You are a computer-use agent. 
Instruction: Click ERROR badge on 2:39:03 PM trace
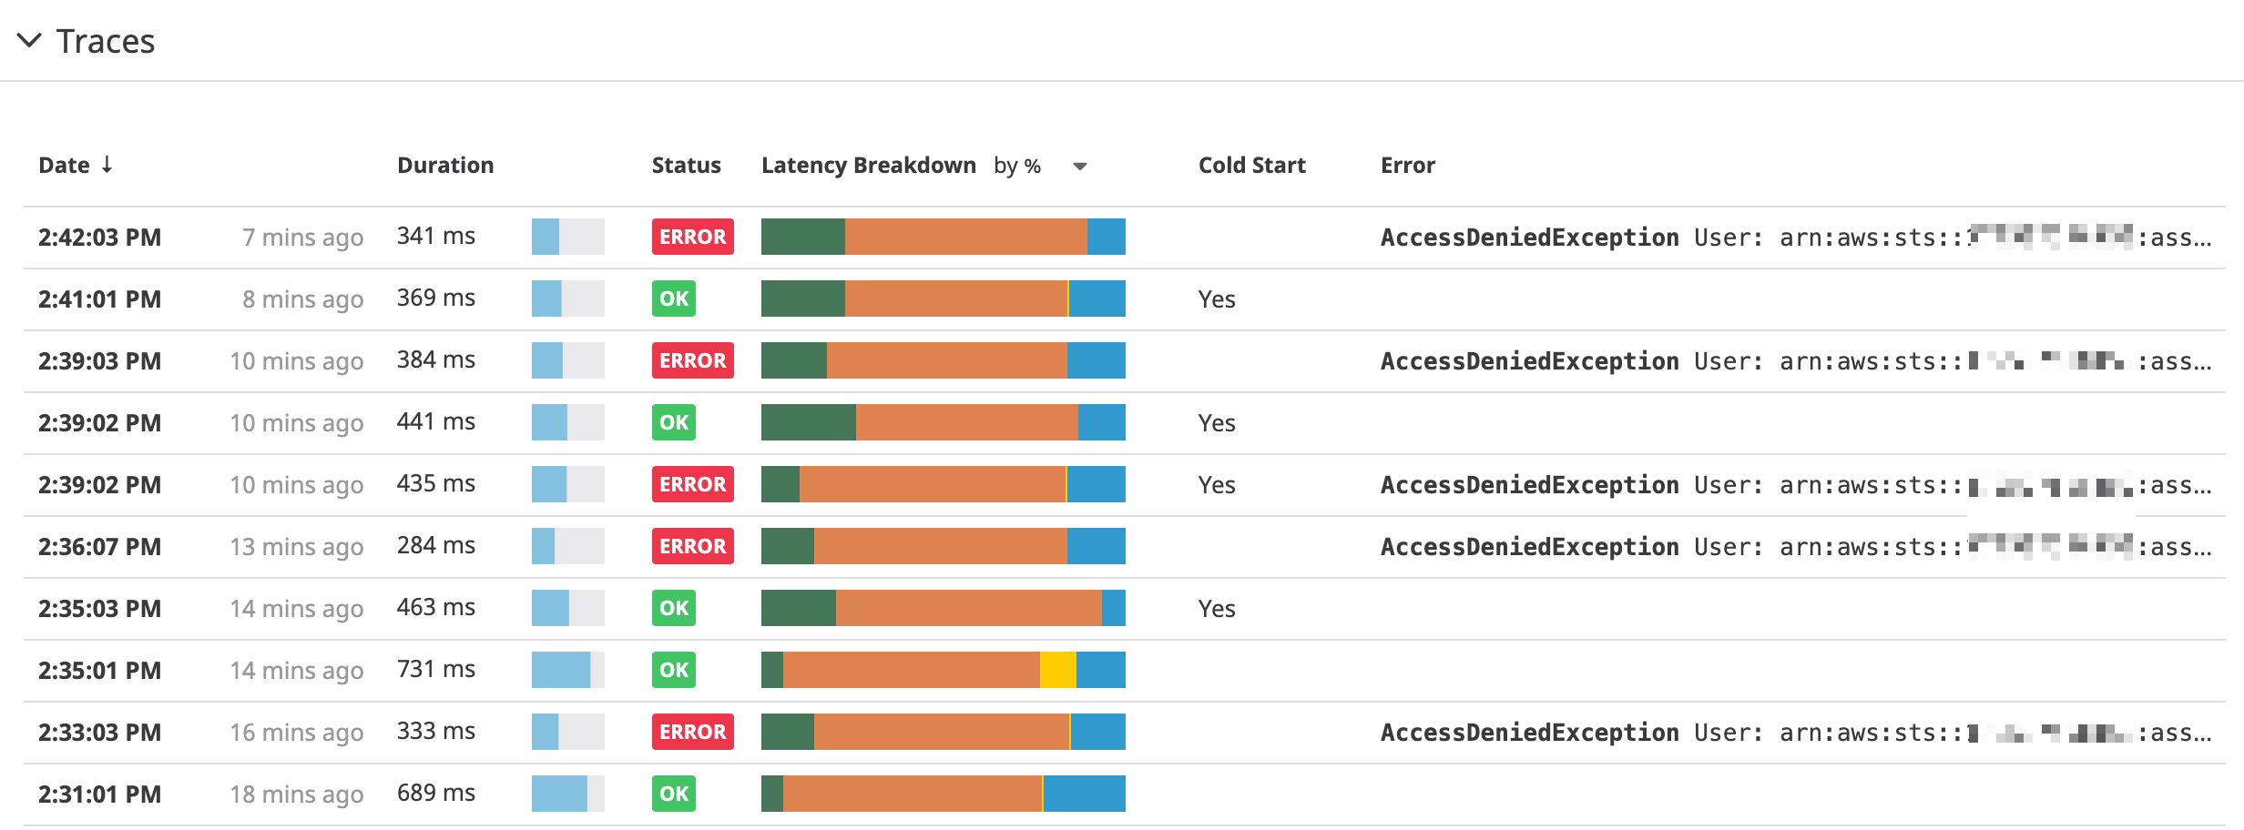[x=692, y=360]
